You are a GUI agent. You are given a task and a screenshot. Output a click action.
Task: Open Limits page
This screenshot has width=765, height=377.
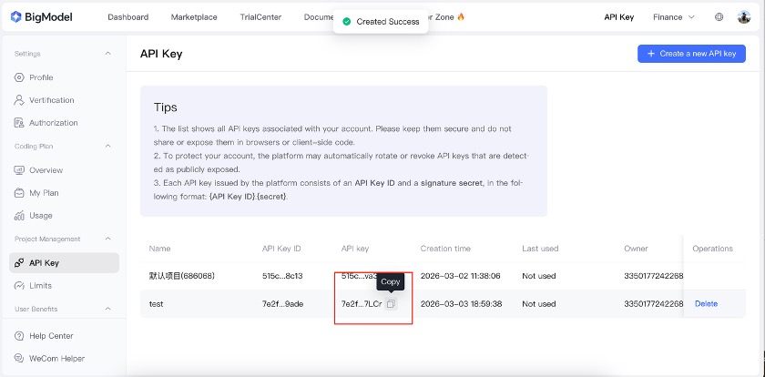[x=40, y=286]
